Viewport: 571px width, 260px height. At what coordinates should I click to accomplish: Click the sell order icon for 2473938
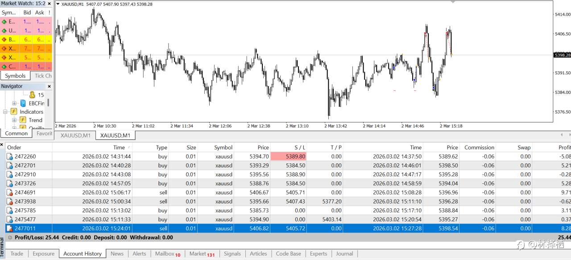[x=9, y=202]
